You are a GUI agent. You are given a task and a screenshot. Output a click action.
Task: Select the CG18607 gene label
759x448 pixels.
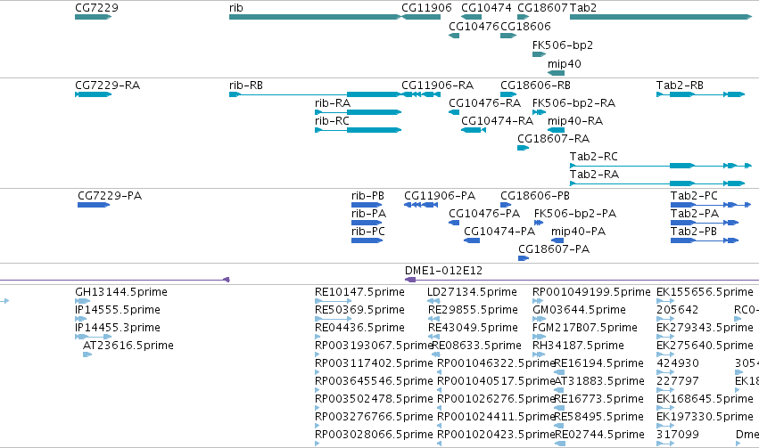pos(542,8)
